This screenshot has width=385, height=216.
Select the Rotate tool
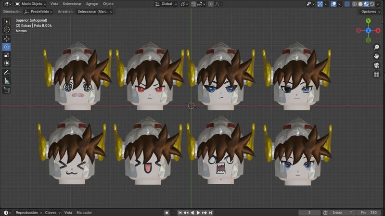(7, 47)
